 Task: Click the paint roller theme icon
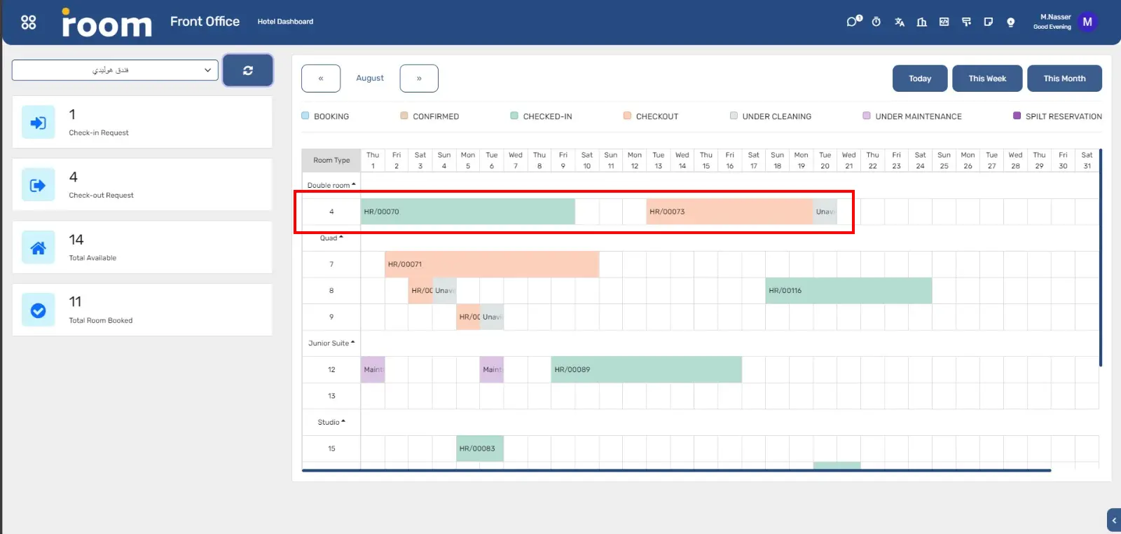coord(966,22)
